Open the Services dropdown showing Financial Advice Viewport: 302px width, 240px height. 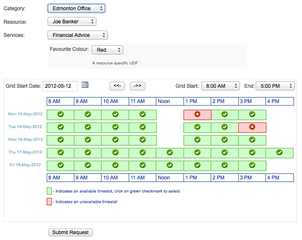click(x=77, y=35)
